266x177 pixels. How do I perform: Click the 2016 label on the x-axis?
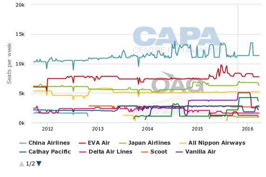(247, 129)
